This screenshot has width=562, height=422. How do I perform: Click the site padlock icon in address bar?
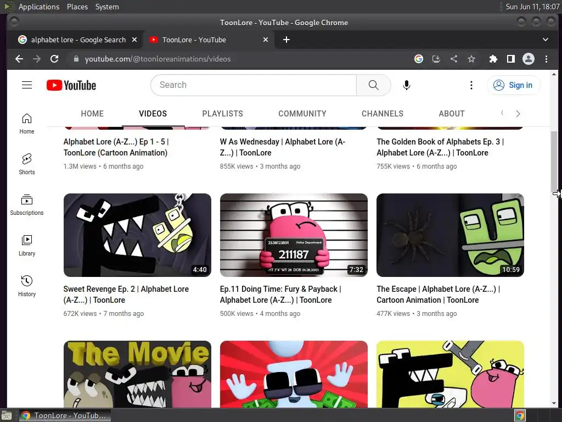tap(76, 59)
